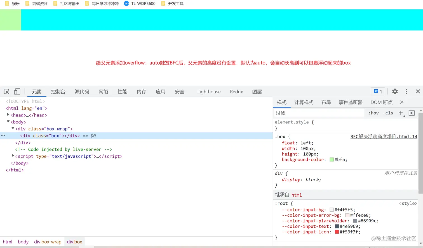
Task: Toggle the .cls class editor button
Action: [388, 113]
